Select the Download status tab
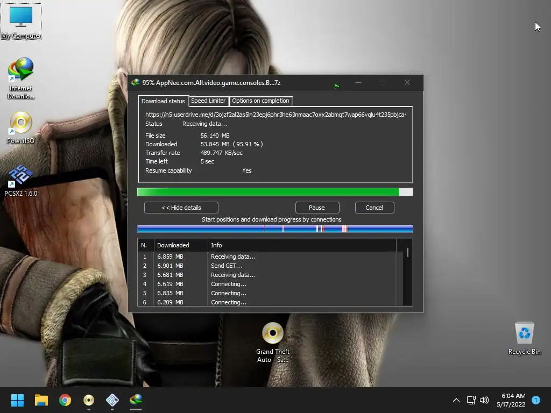 pyautogui.click(x=163, y=101)
